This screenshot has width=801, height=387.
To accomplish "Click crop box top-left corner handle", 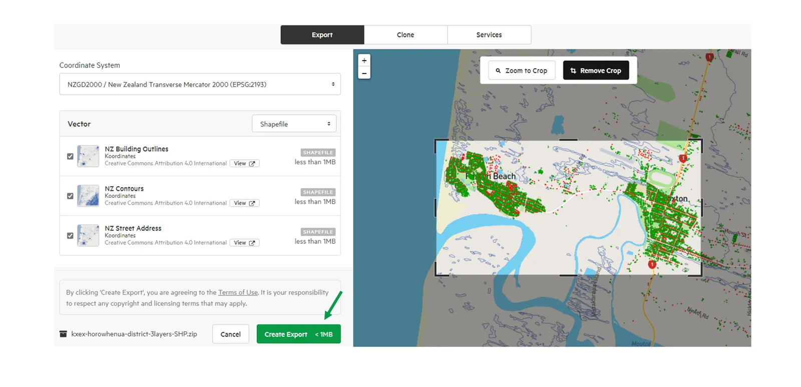I will tap(437, 142).
